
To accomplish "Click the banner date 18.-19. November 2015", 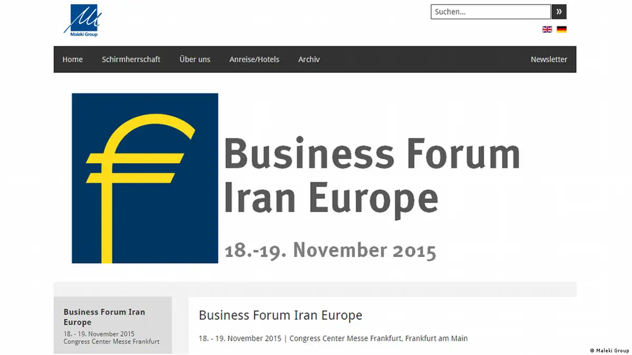I will point(330,250).
